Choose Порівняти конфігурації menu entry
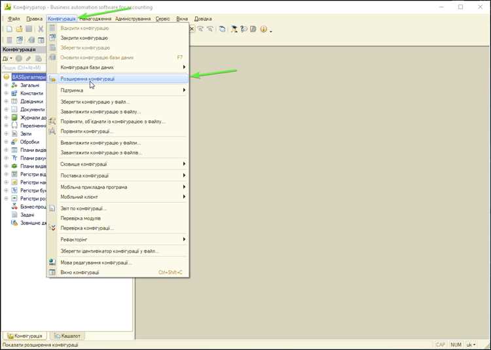Viewport: 491px width, 350px height. tap(118, 131)
